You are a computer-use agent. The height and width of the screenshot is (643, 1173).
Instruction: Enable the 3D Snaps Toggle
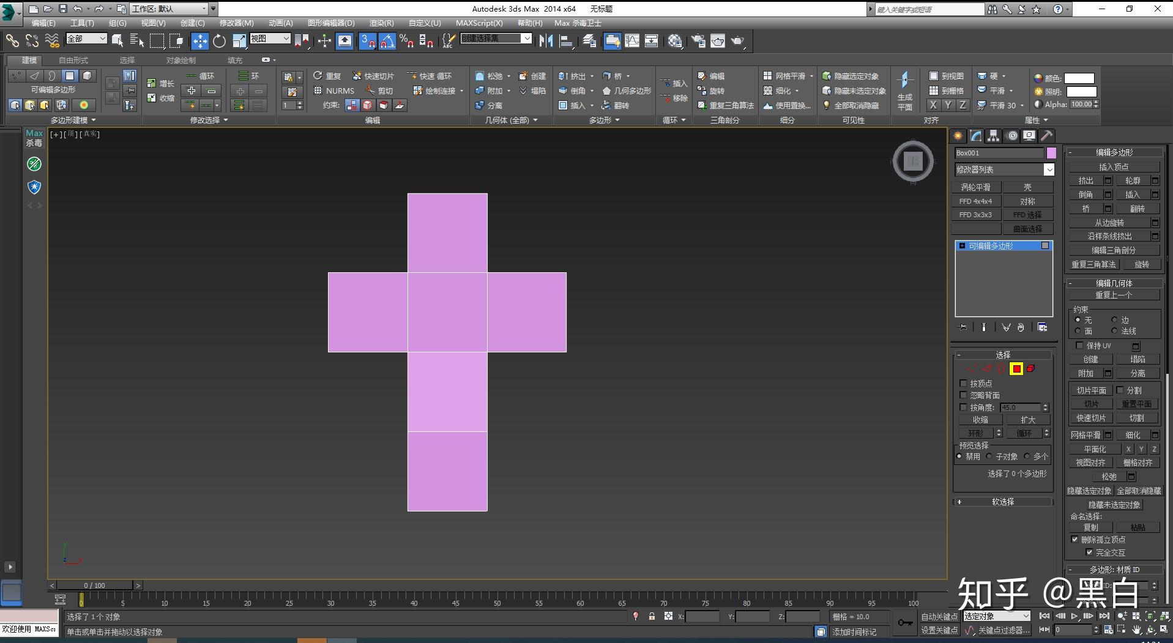(x=367, y=41)
